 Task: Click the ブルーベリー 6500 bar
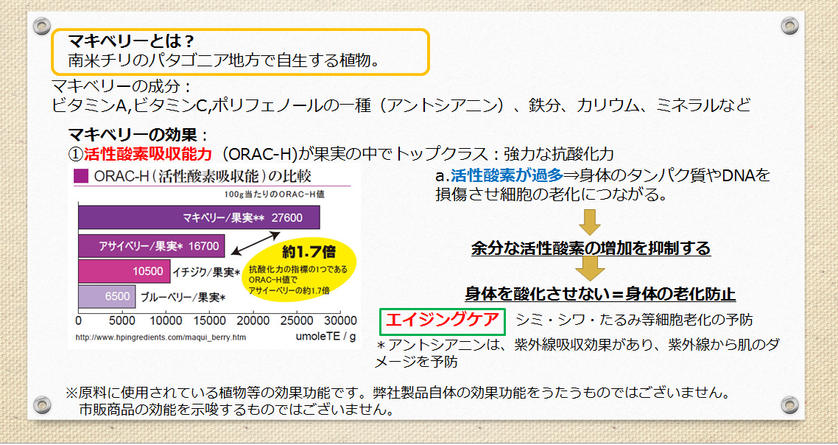pos(108,297)
